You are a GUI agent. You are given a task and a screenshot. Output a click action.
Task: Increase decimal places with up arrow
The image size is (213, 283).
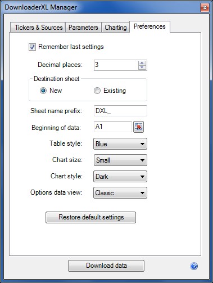[x=142, y=63]
